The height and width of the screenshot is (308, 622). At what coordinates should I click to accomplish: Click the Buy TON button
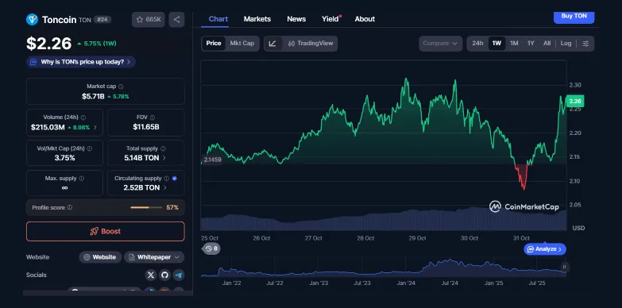pyautogui.click(x=574, y=17)
